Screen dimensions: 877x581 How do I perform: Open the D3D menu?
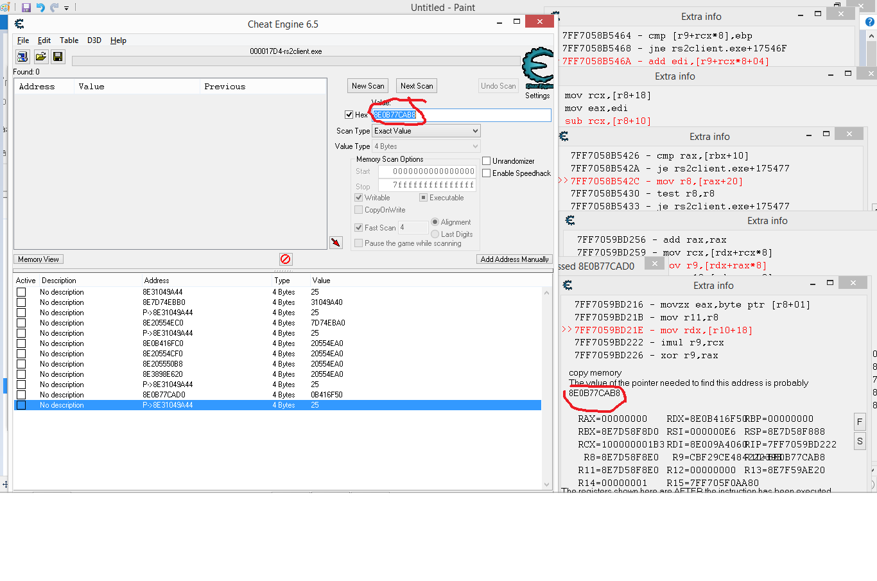tap(94, 40)
